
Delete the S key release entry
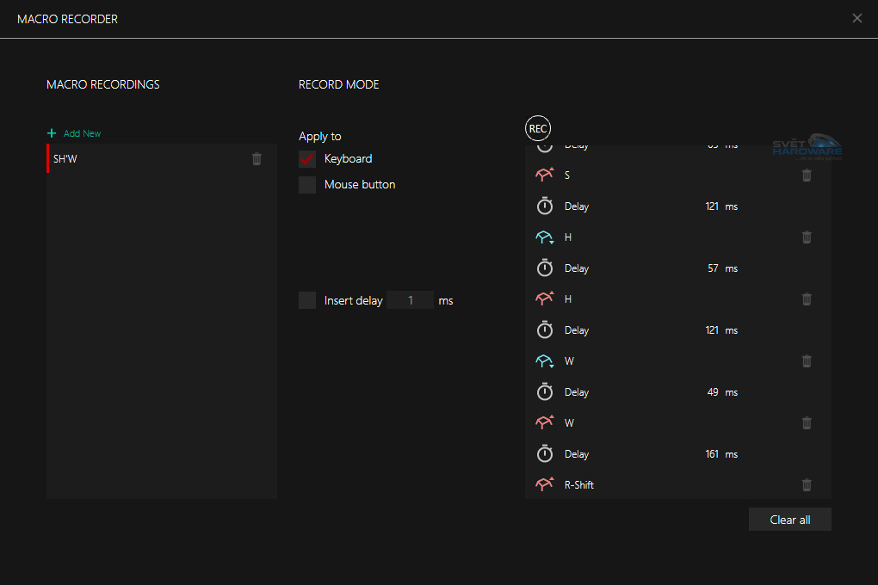point(807,175)
